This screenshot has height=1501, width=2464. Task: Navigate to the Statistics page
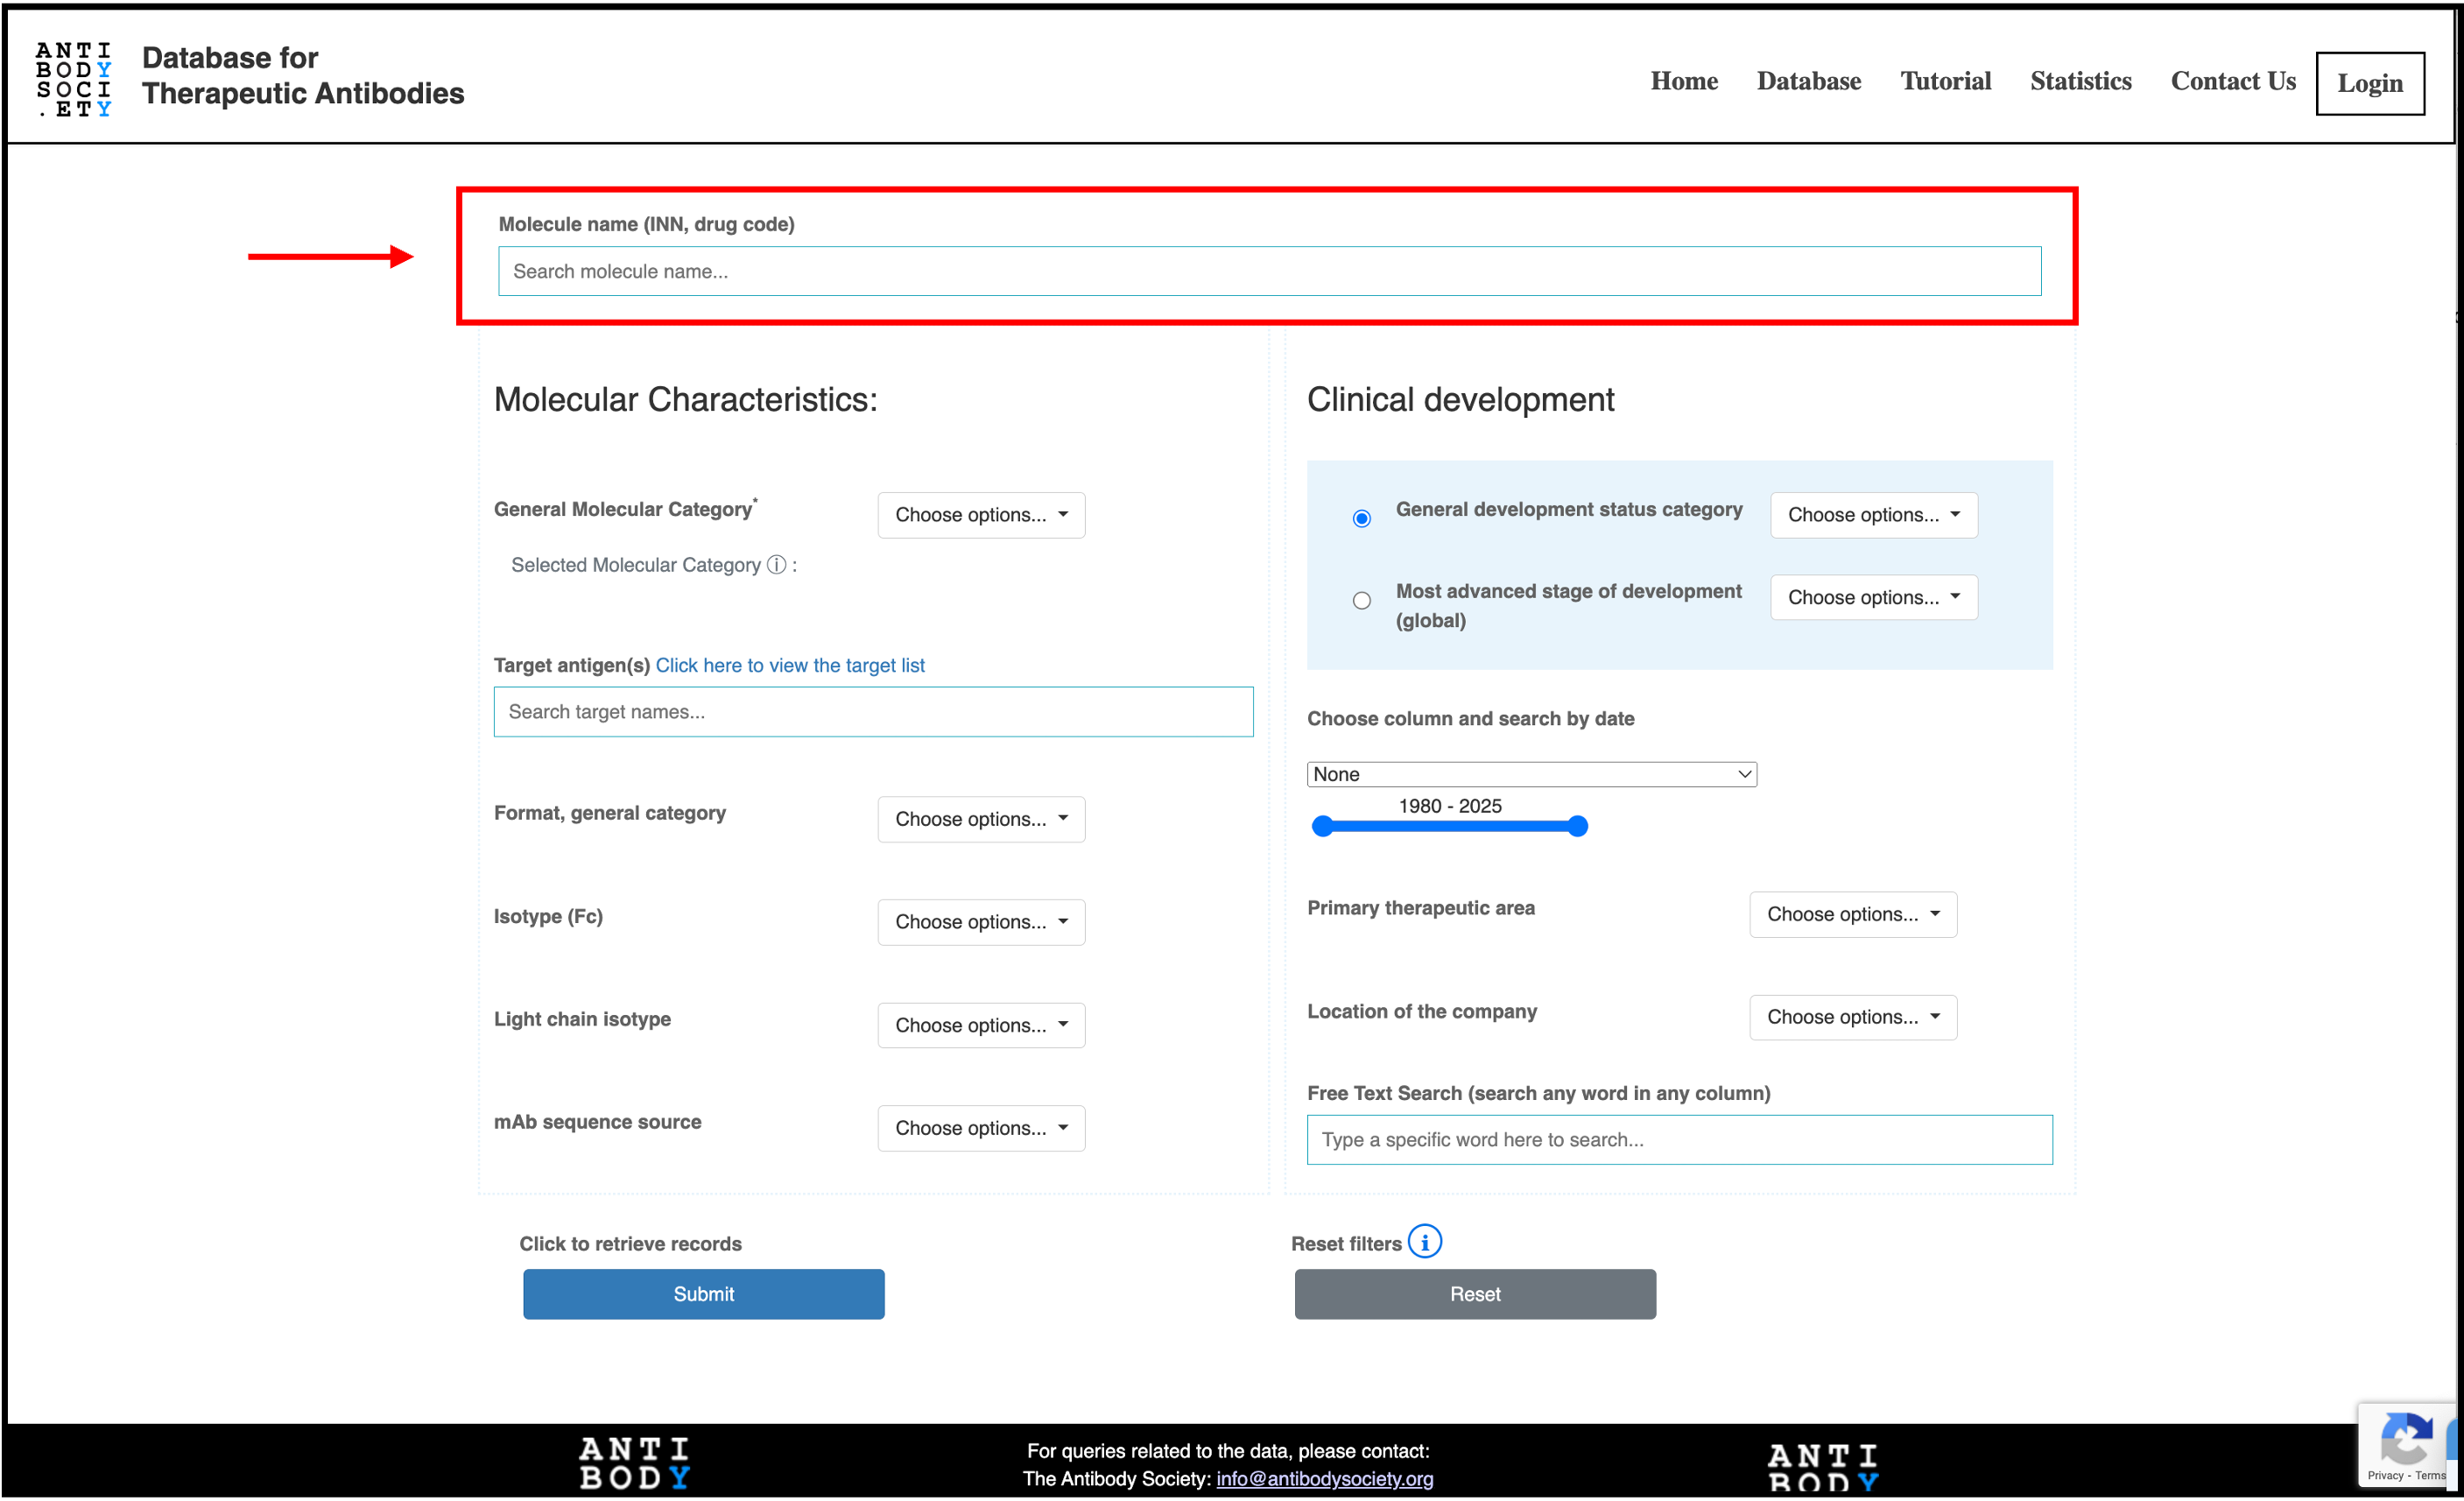(2080, 81)
